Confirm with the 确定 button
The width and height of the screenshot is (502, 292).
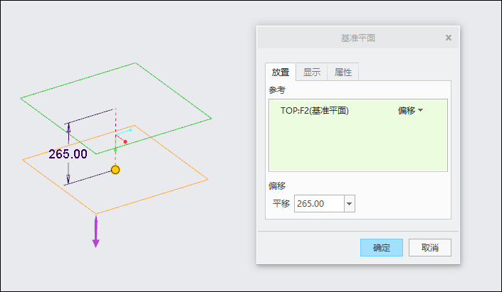click(x=382, y=247)
